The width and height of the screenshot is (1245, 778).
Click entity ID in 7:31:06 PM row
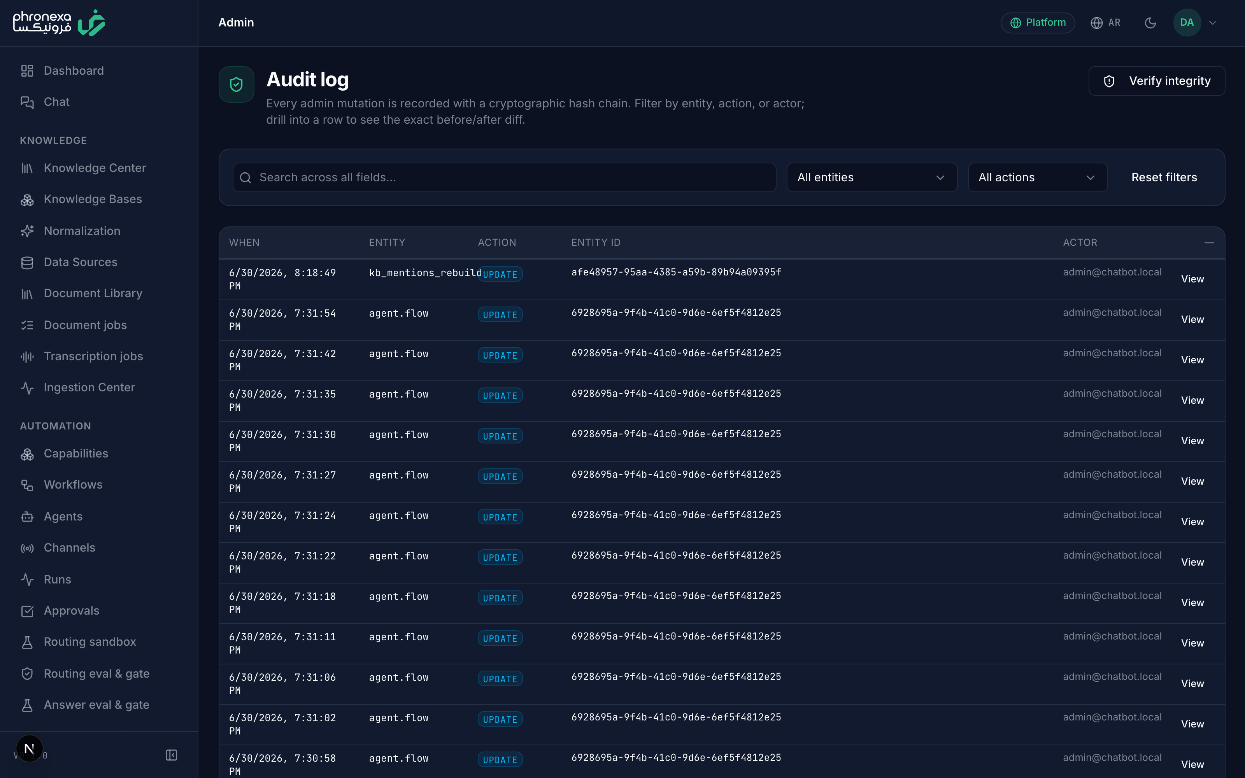676,676
